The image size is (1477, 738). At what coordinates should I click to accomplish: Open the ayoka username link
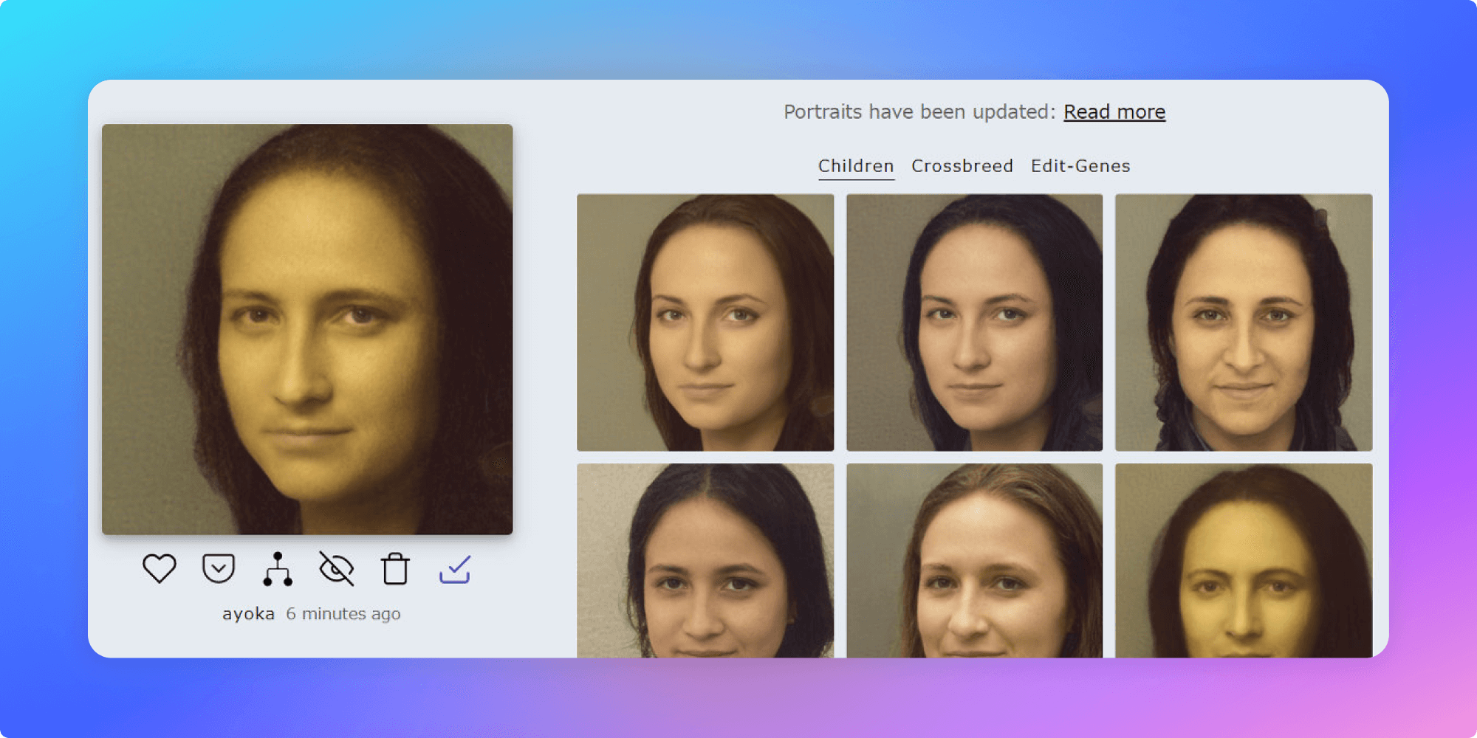coord(248,614)
